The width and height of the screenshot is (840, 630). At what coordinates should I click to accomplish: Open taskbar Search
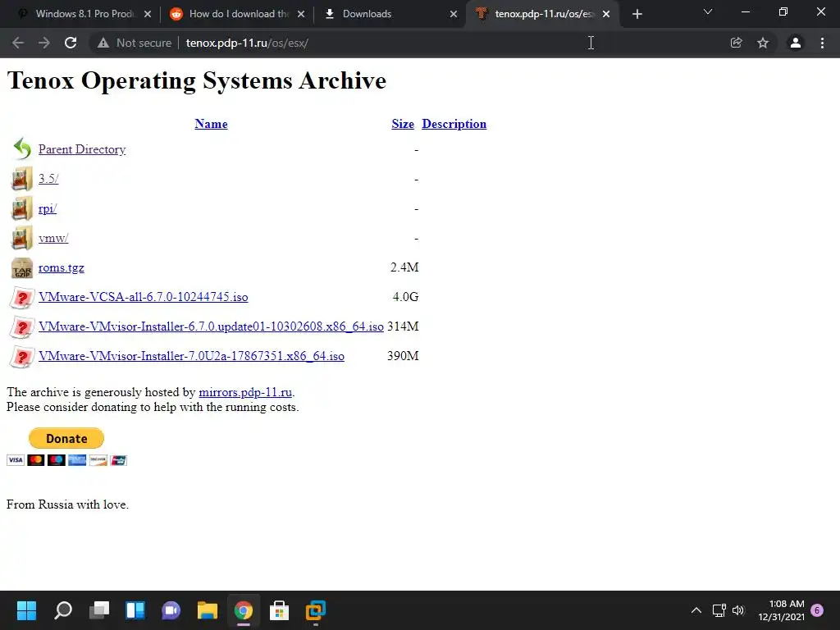[x=63, y=610]
